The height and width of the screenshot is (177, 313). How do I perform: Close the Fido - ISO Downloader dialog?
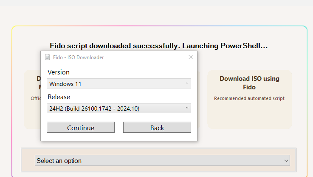191,57
